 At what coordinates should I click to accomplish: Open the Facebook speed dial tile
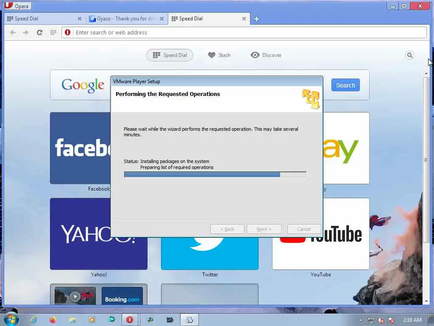[80, 148]
